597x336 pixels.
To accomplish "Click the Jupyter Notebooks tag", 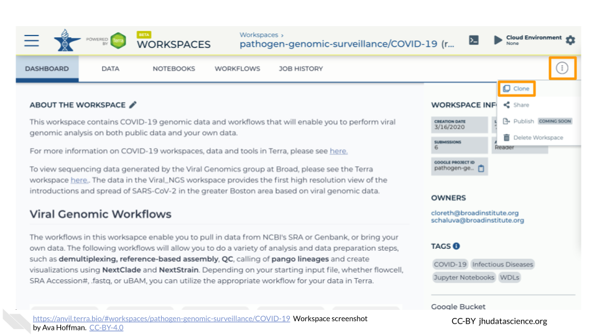I will [464, 278].
